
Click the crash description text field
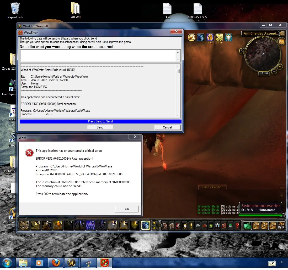(98, 56)
